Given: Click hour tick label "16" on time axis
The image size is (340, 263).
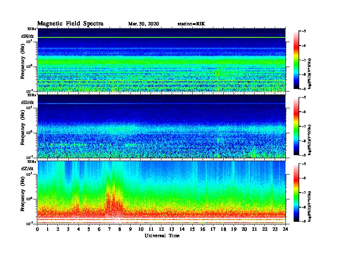Looking at the screenshot, I should click(203, 229).
